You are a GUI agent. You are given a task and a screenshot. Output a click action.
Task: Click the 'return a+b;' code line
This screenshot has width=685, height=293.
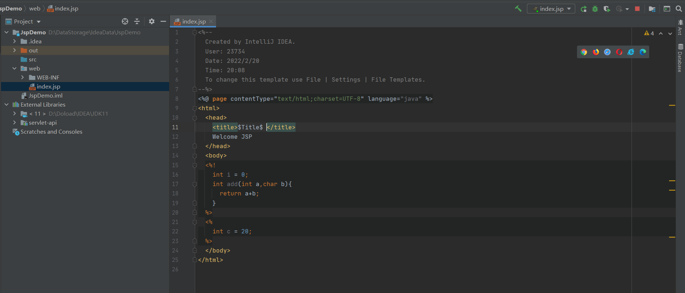(239, 194)
